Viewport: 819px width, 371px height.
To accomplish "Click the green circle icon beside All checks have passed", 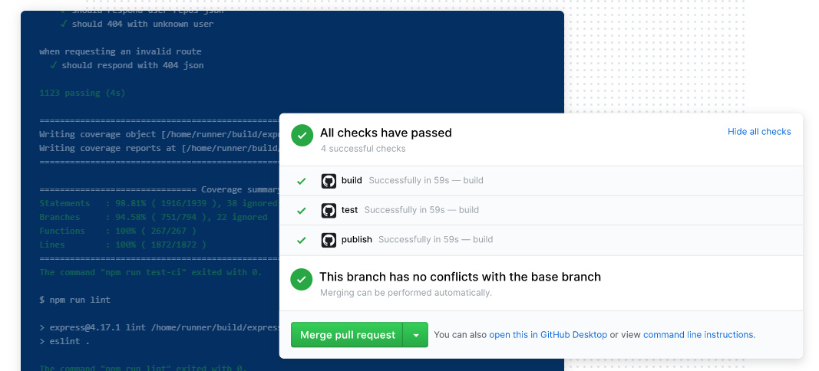I will tap(302, 136).
